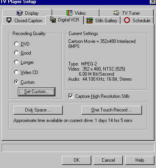Image resolution: width=156 pixels, height=168 pixels.
Task: Click the 'Video: 352 x 480, NTSC (525)' line
Action: pyautogui.click(x=97, y=69)
